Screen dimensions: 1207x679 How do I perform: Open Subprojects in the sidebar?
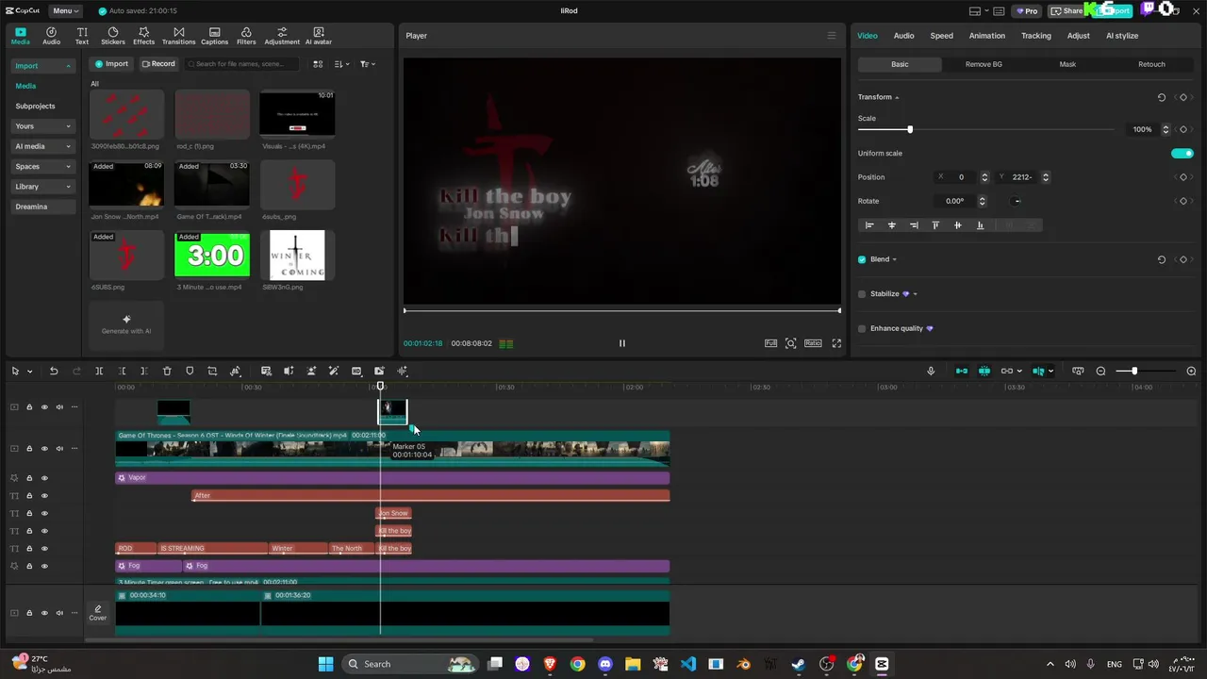click(35, 107)
